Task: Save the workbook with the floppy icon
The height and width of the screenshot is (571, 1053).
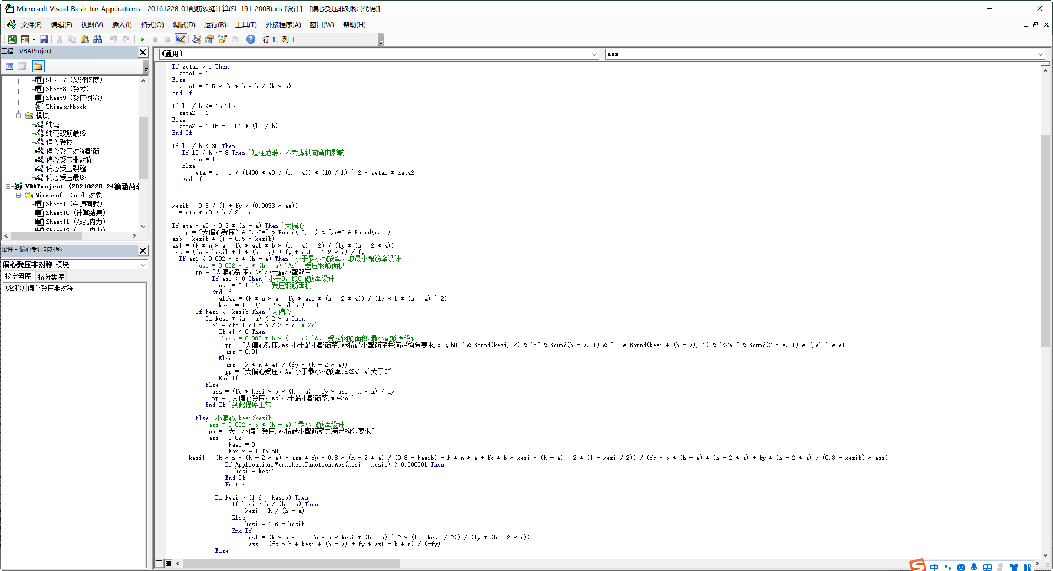Action: (44, 39)
